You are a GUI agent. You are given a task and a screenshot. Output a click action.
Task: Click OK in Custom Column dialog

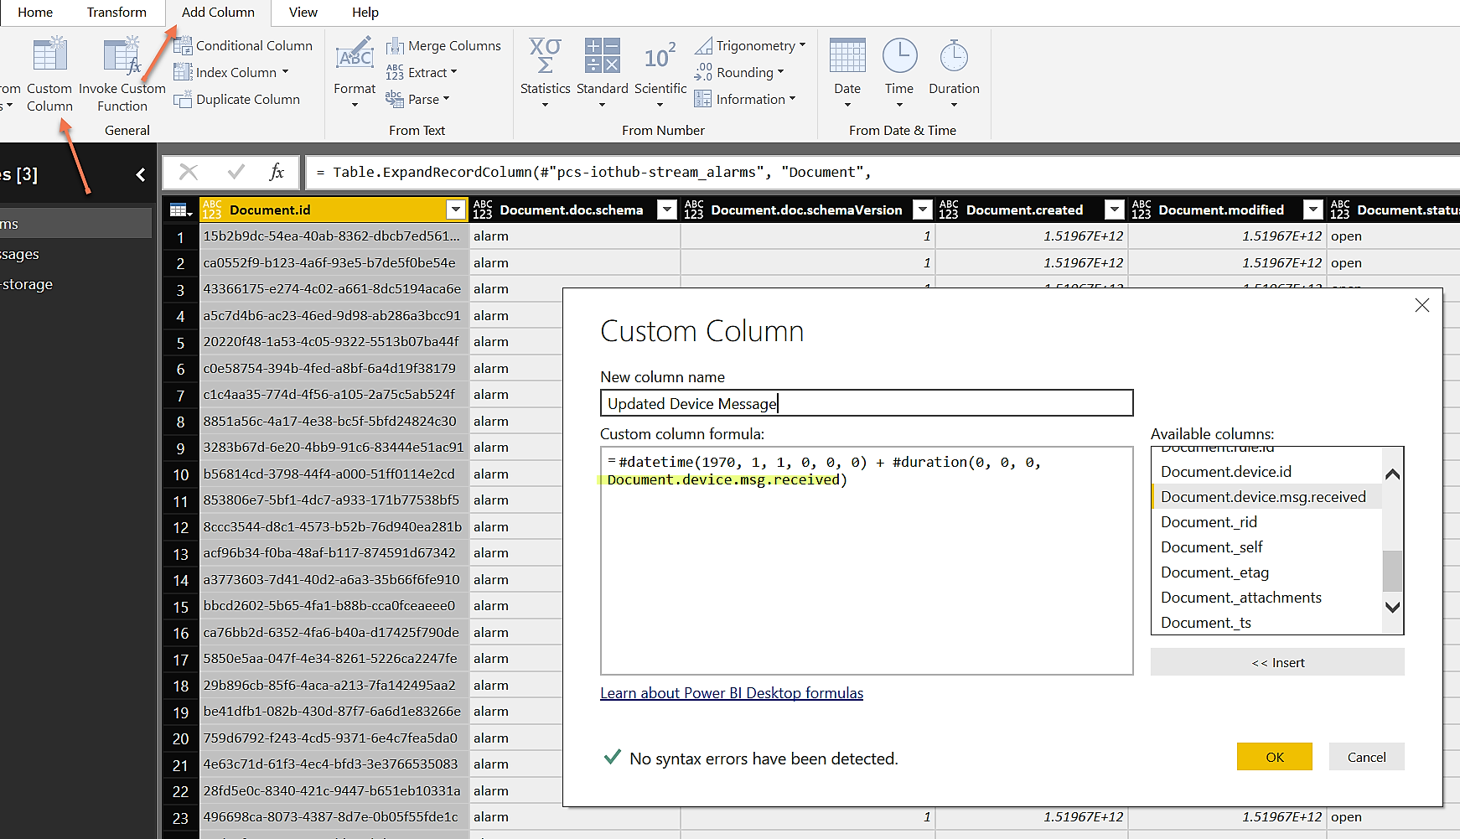(1274, 757)
